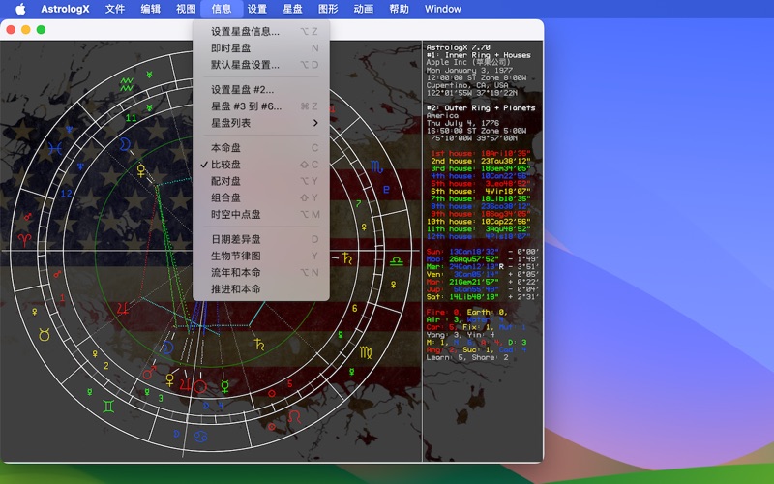Click the yellow Taurus glyph on the wheel
This screenshot has height=484, width=774.
45,335
